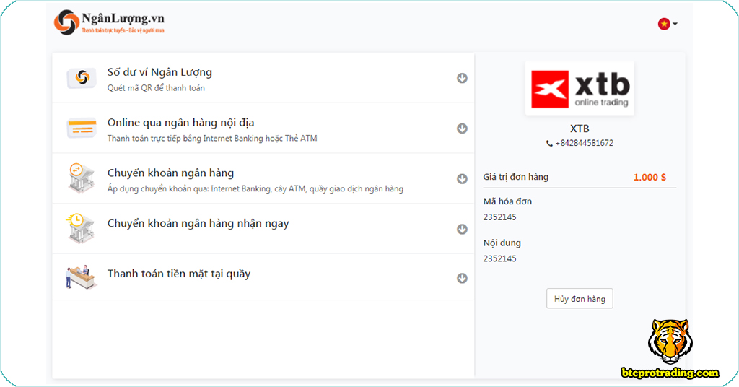
Task: Click phone number +842844581672
Action: point(585,143)
